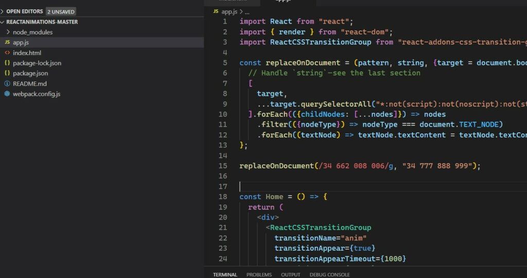Click transitionAppear={true} on line 23

pos(325,249)
